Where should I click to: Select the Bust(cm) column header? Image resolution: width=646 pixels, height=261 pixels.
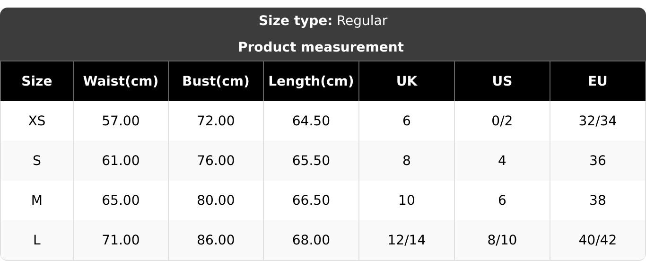click(216, 81)
